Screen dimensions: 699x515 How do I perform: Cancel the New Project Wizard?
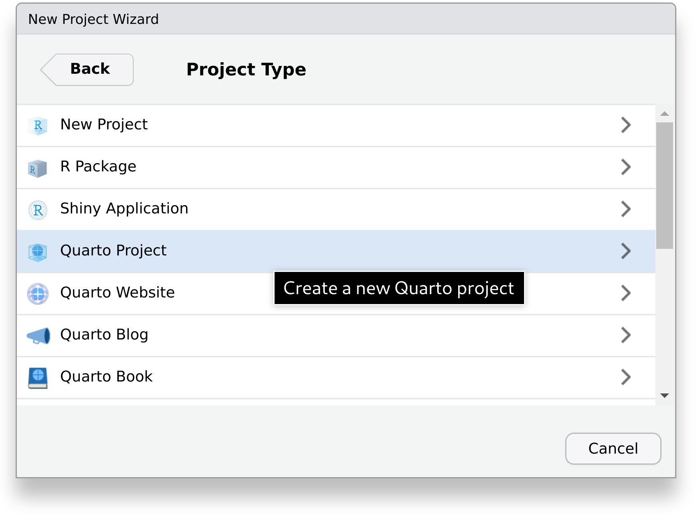coord(613,449)
